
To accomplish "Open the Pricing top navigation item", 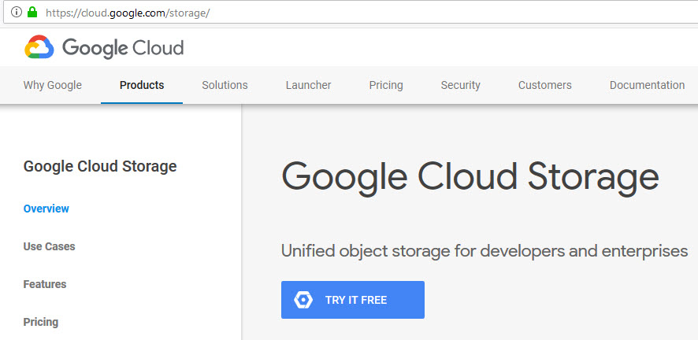I will 386,85.
